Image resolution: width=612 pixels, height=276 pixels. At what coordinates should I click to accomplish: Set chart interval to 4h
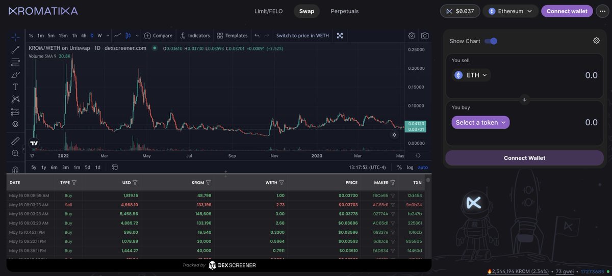click(x=84, y=36)
